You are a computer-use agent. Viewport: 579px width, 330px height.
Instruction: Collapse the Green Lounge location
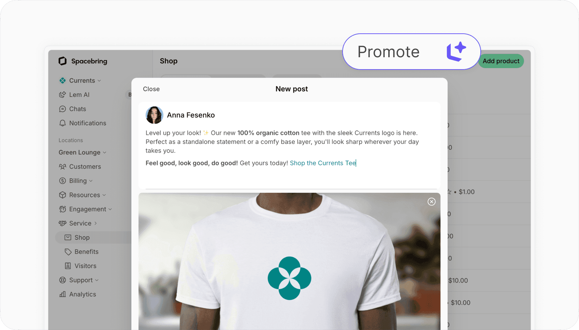(105, 152)
